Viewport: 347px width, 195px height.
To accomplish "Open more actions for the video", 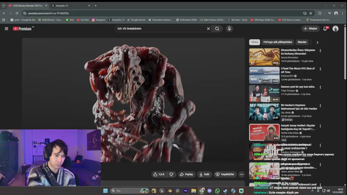I will (x=242, y=174).
